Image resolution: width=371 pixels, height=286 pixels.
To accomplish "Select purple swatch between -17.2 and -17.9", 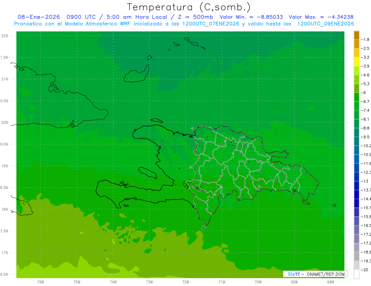I will coord(356,238).
